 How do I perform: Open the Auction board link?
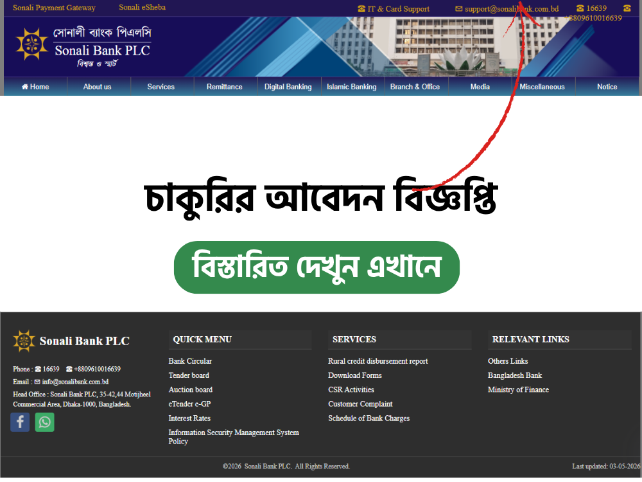pyautogui.click(x=191, y=390)
